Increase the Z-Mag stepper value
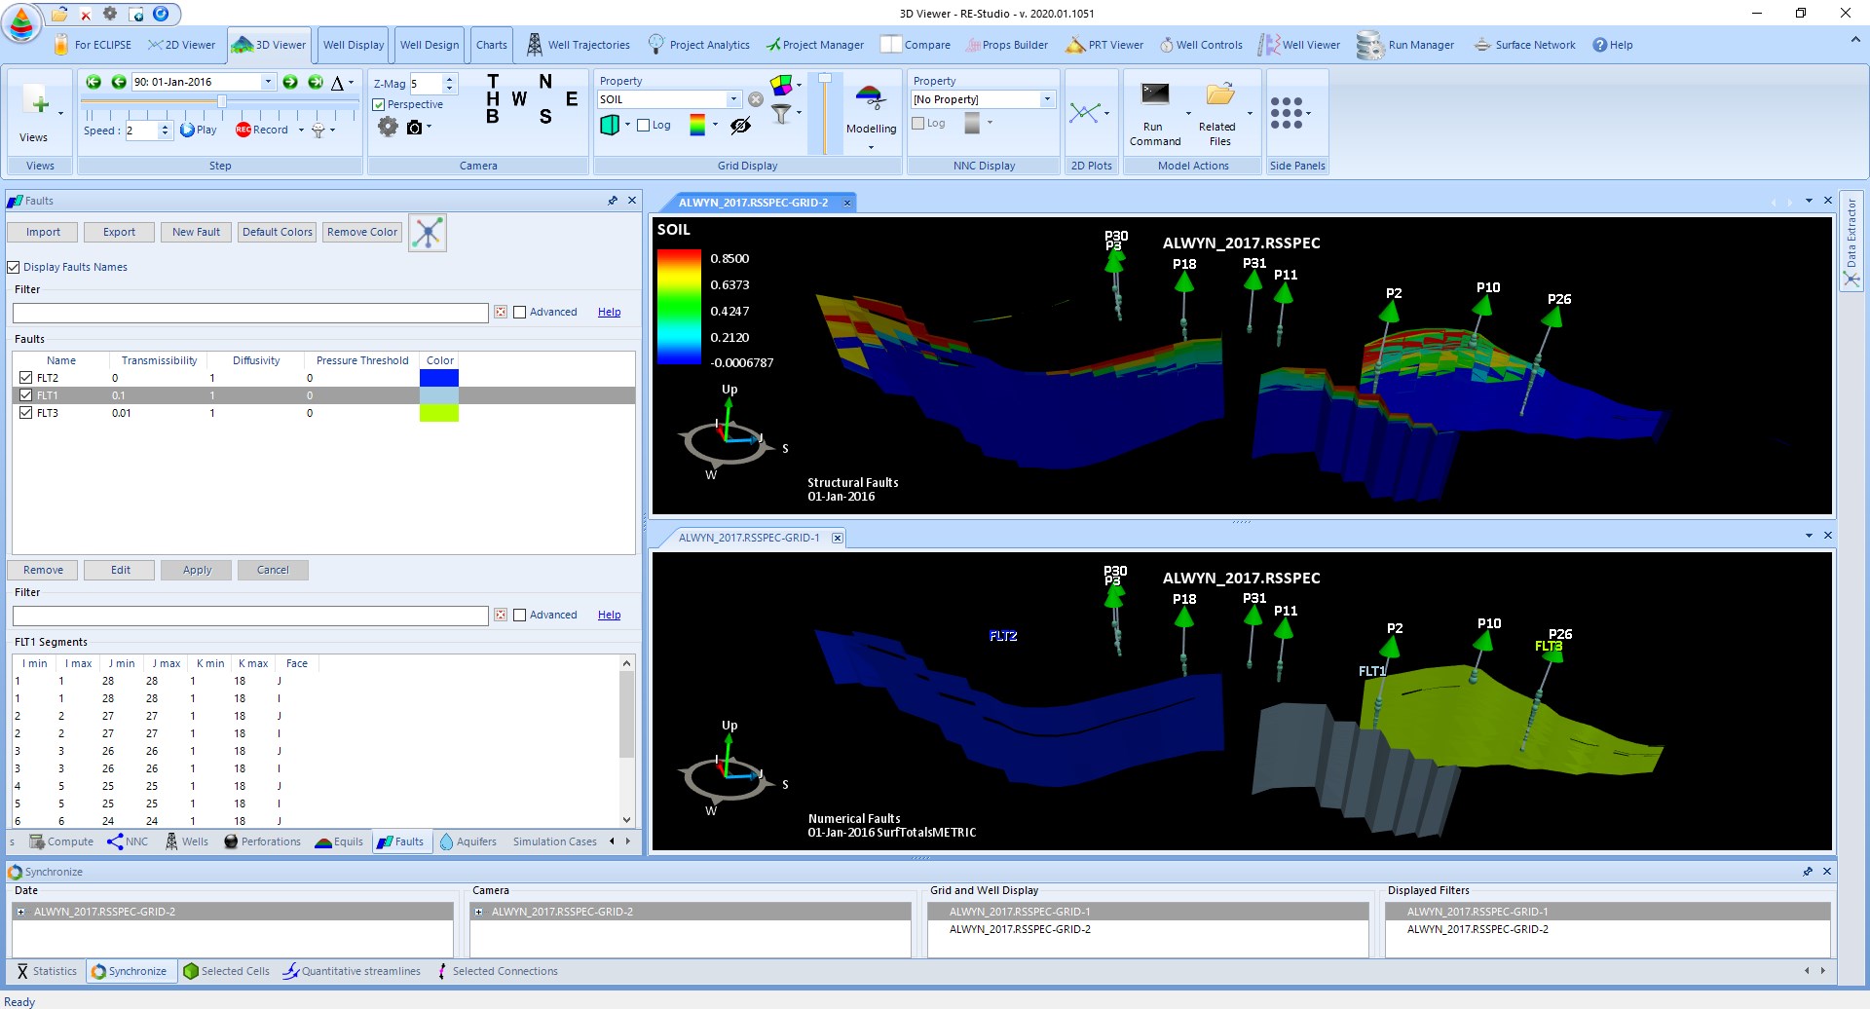The image size is (1870, 1009). pyautogui.click(x=449, y=79)
